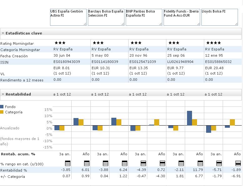The width and height of the screenshot is (243, 186).
Task: Click the VL value EUR 20.48
Action: click(214, 68)
